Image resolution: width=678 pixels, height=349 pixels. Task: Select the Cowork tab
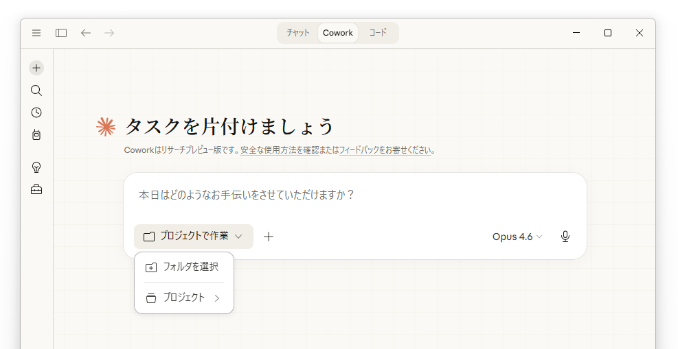point(338,33)
